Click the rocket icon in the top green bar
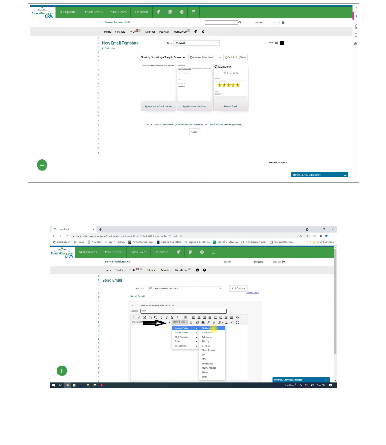The width and height of the screenshot is (386, 445). point(158,12)
